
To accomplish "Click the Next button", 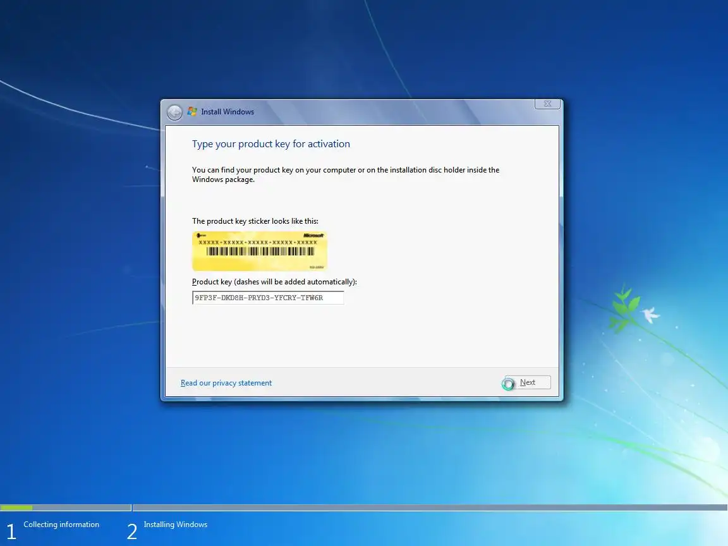I will point(528,382).
